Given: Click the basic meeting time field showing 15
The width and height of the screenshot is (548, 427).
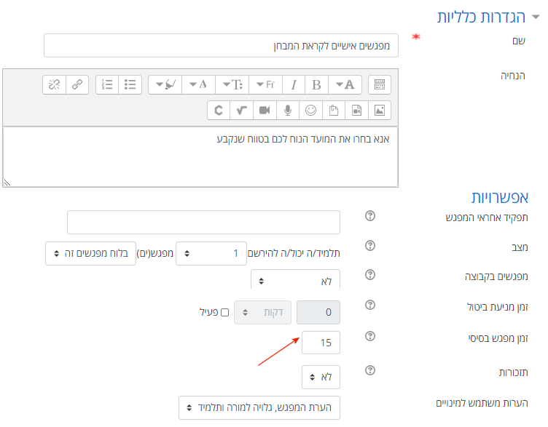Looking at the screenshot, I should click(321, 343).
